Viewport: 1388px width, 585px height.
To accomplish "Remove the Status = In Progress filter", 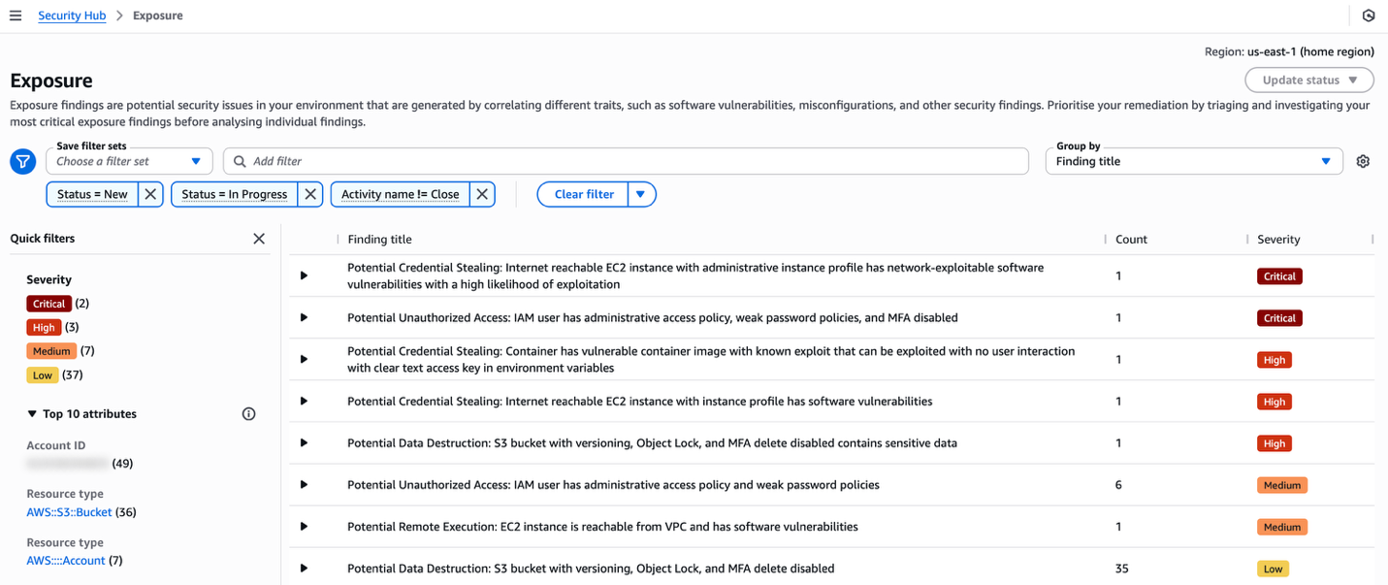I will click(x=310, y=194).
